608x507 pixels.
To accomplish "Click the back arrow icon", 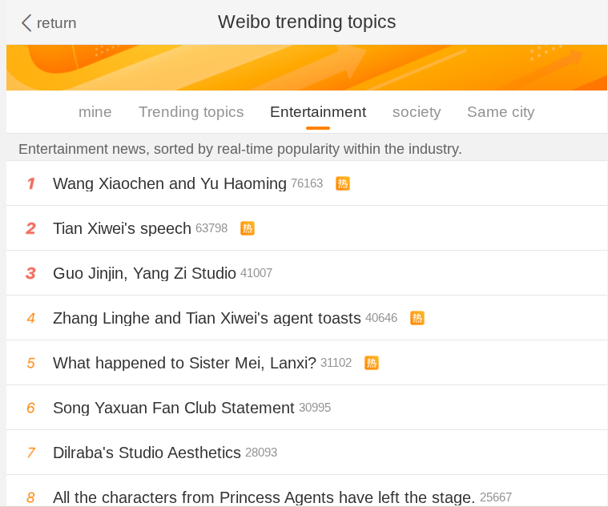I will [26, 22].
